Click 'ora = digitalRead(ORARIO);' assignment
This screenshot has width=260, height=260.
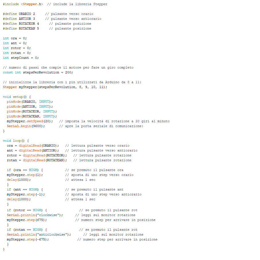(x=33, y=145)
